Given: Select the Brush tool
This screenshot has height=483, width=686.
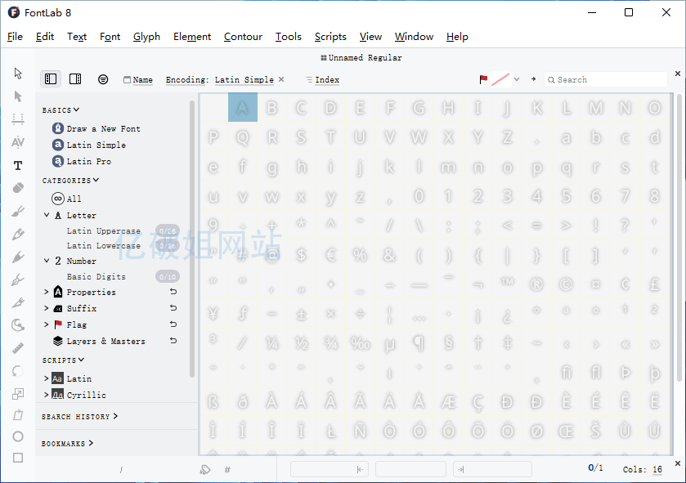Looking at the screenshot, I should (17, 211).
